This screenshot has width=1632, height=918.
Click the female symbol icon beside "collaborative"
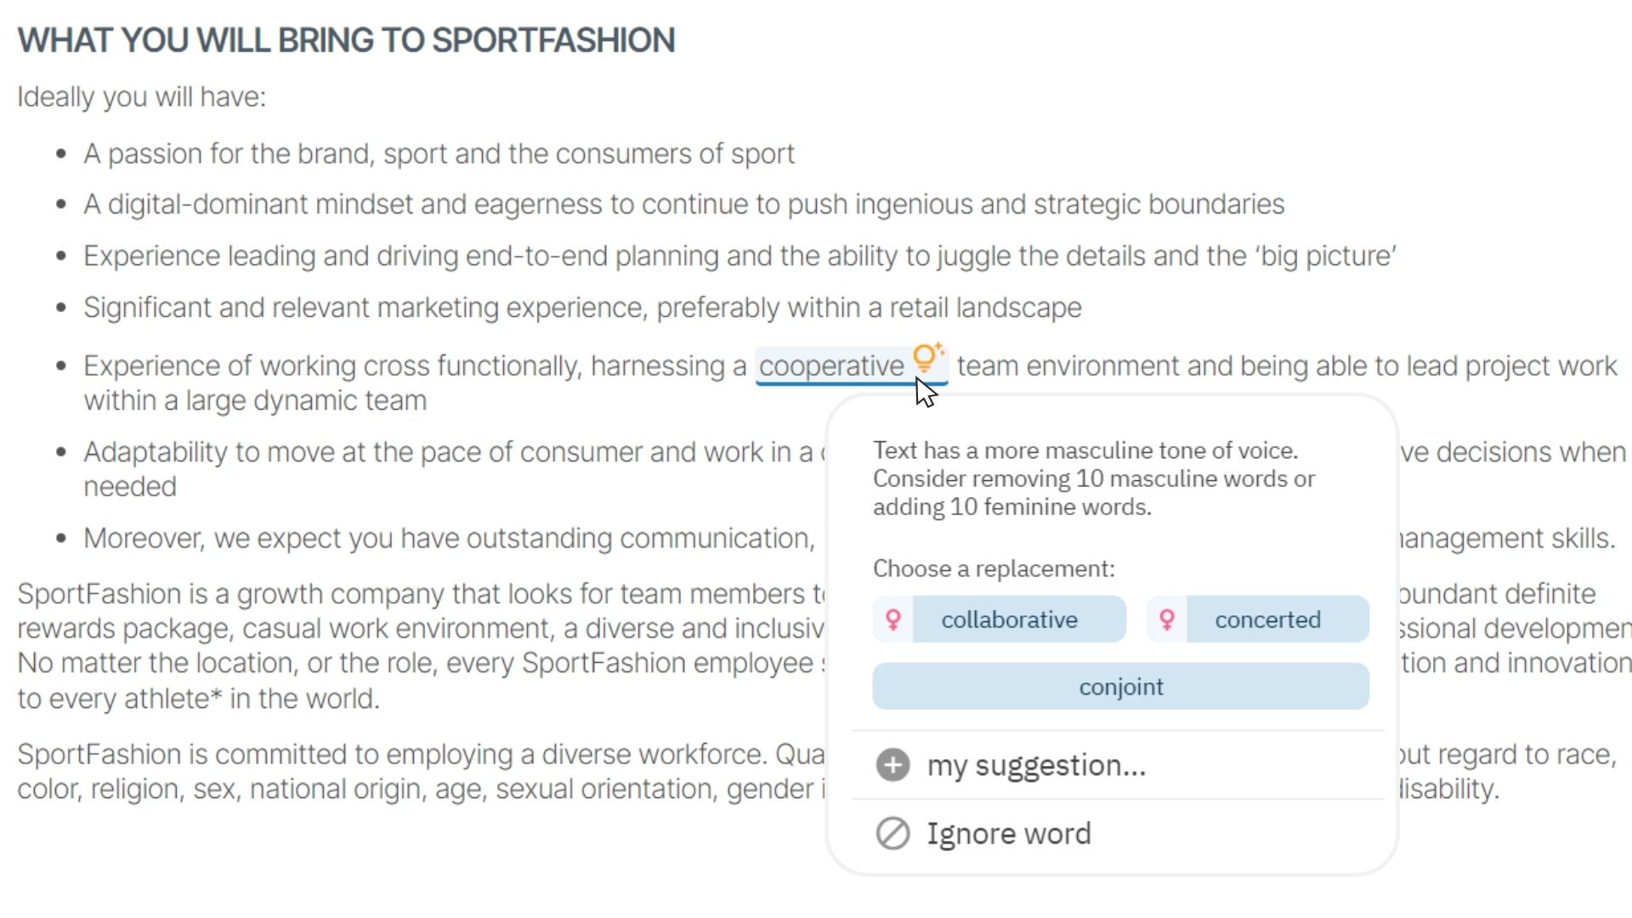[x=892, y=620]
